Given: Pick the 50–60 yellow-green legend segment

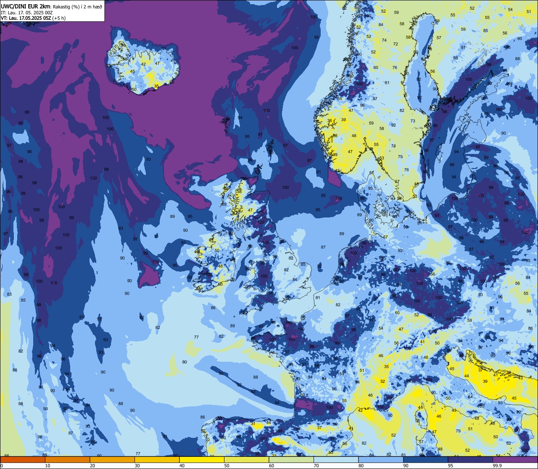Looking at the screenshot, I should (246, 460).
